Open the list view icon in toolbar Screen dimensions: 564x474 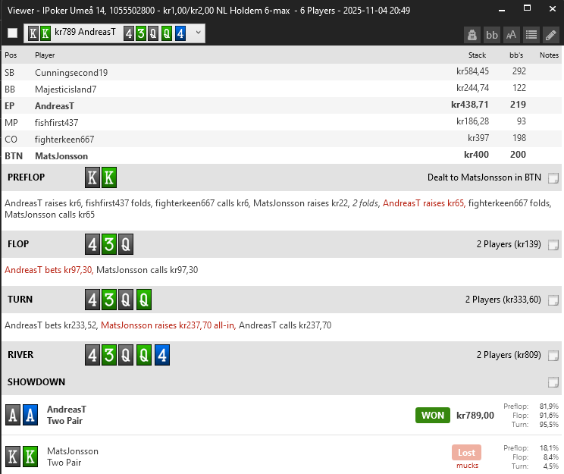pyautogui.click(x=531, y=34)
